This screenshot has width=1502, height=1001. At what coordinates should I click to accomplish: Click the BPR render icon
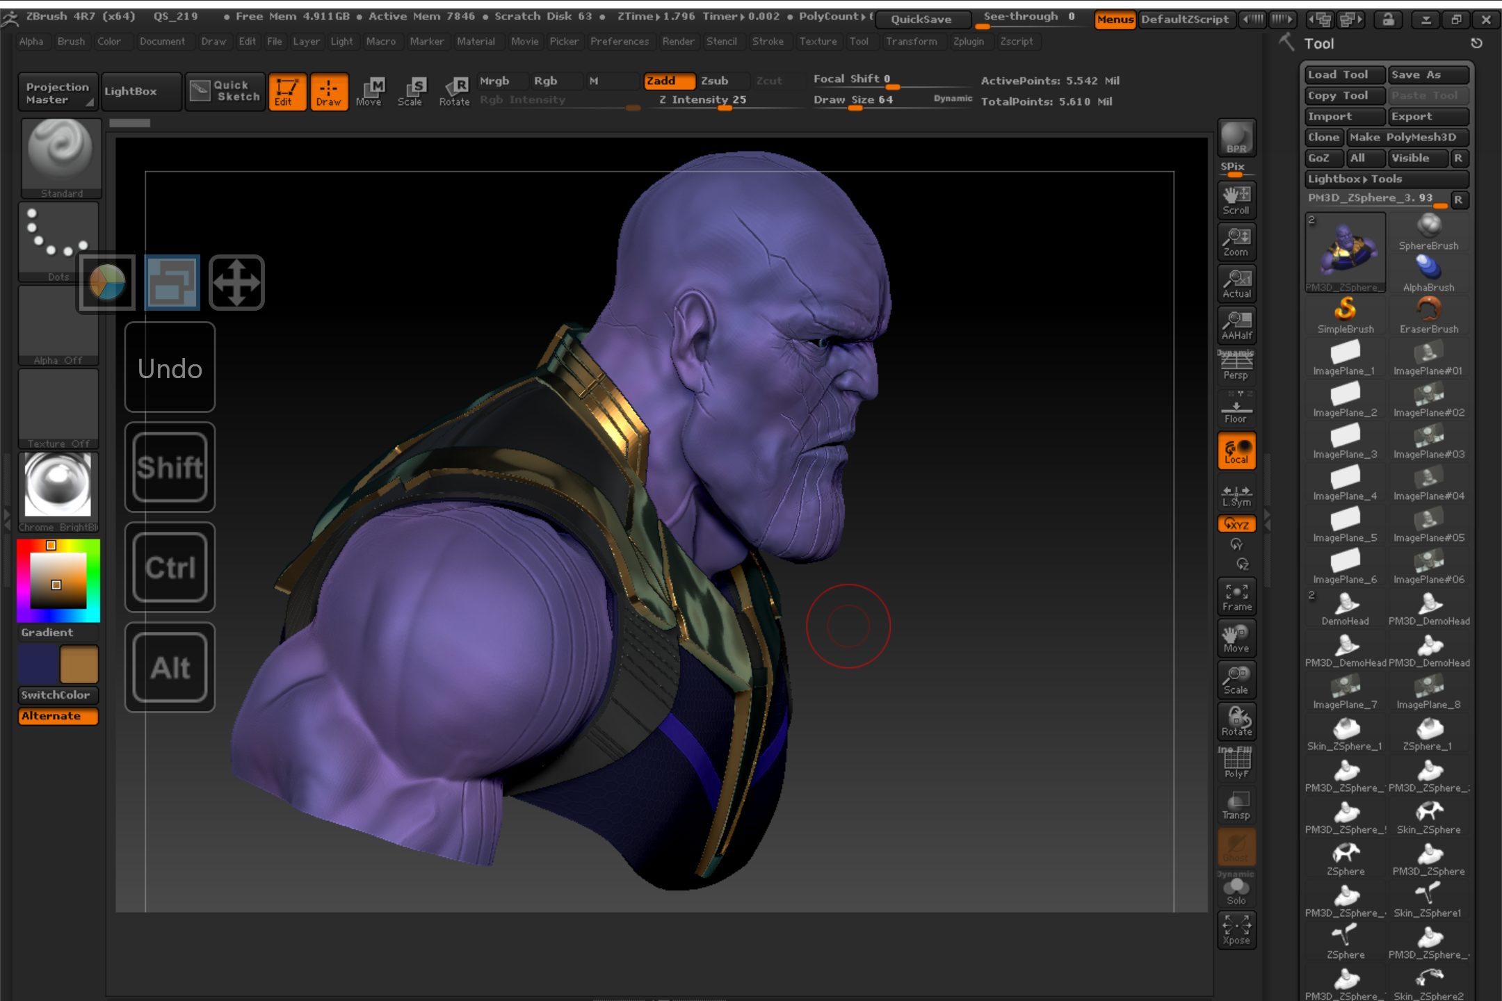point(1236,137)
